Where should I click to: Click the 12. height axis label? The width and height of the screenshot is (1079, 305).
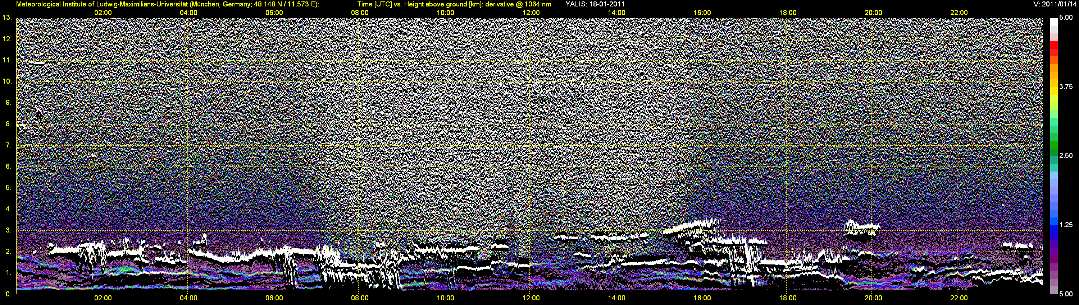(7, 39)
